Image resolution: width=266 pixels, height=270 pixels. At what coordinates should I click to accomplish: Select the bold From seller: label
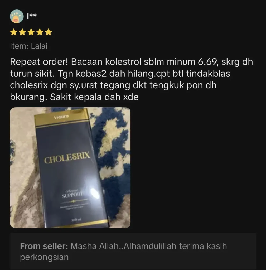point(44,246)
